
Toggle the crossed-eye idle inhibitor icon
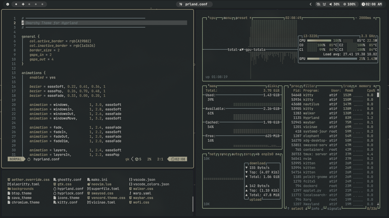(318, 4)
